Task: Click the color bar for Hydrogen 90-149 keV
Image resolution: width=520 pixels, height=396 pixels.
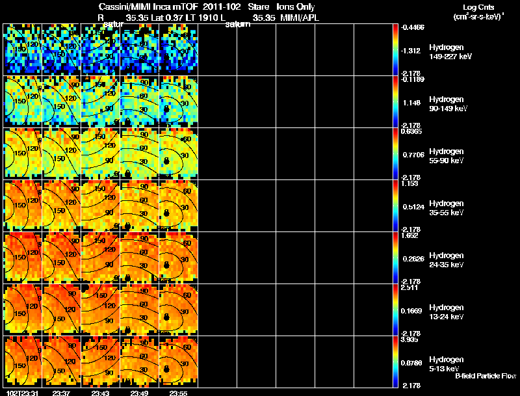Action: [x=395, y=101]
